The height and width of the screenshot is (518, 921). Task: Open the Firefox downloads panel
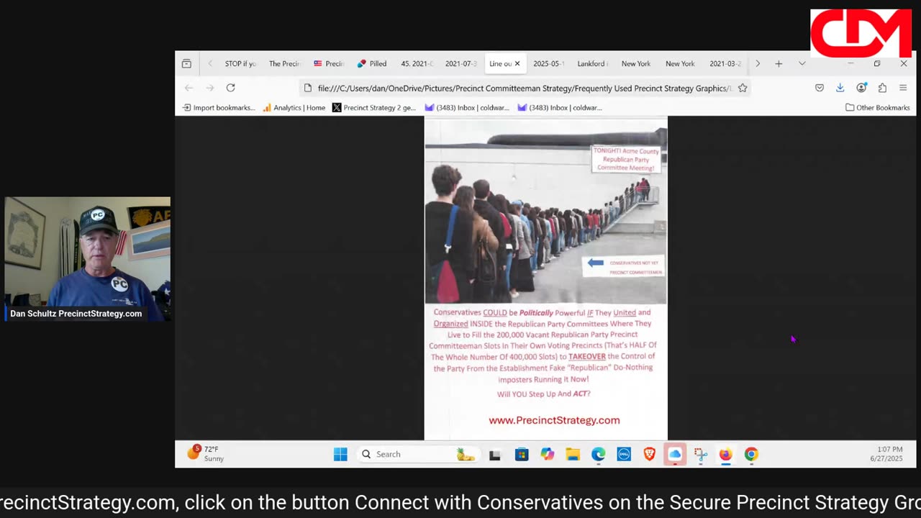pyautogui.click(x=840, y=88)
